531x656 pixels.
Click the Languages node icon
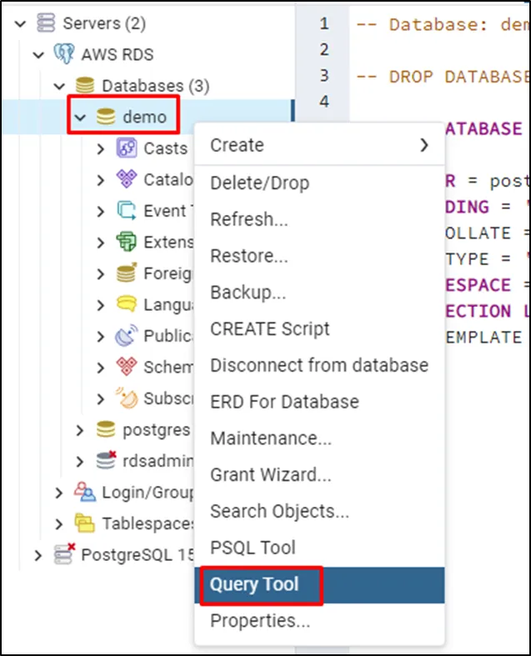[x=126, y=305]
